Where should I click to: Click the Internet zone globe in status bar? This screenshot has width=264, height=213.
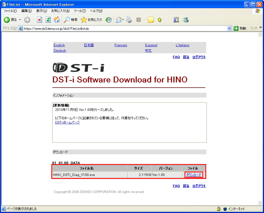tap(225, 209)
